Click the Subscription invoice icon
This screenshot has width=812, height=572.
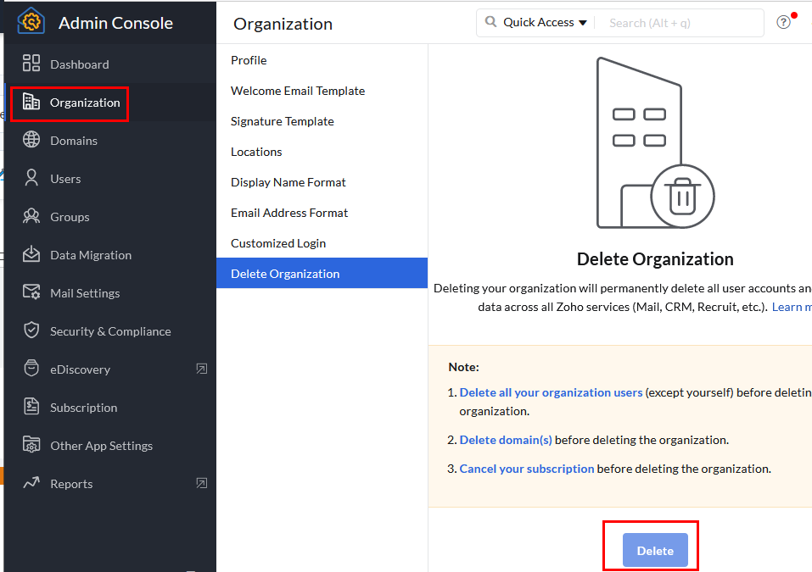[31, 407]
